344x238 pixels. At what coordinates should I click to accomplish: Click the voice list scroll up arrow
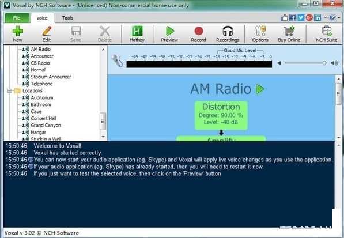pyautogui.click(x=103, y=50)
